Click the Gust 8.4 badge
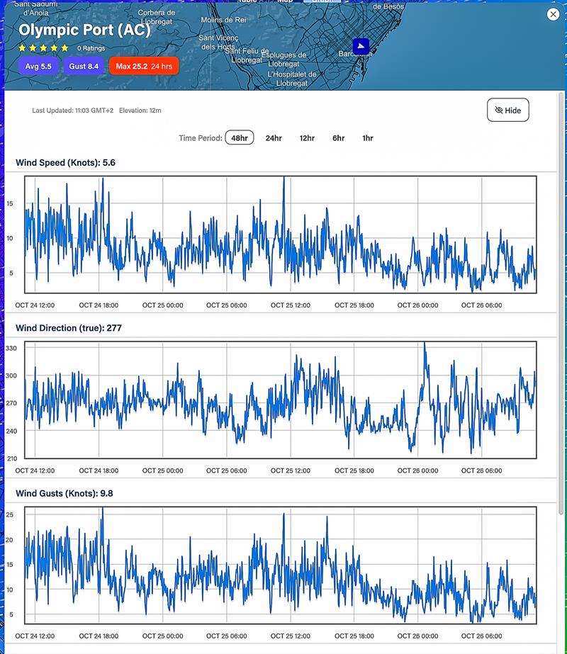567x654 pixels. click(84, 67)
